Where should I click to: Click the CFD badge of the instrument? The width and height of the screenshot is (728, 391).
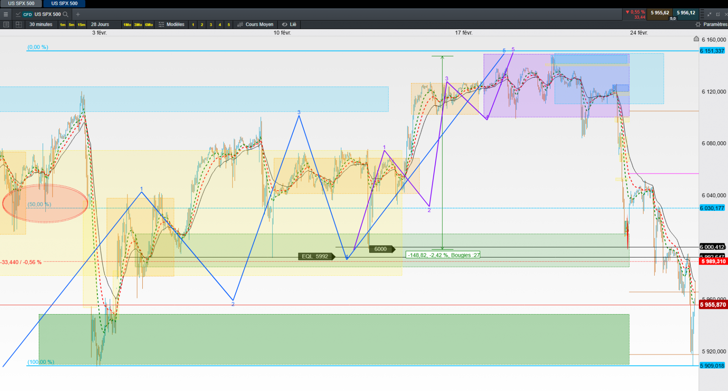click(28, 14)
